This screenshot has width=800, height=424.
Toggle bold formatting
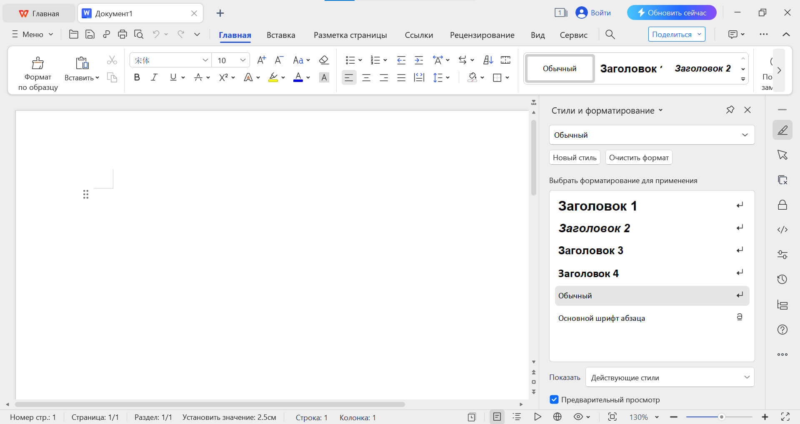click(x=137, y=77)
